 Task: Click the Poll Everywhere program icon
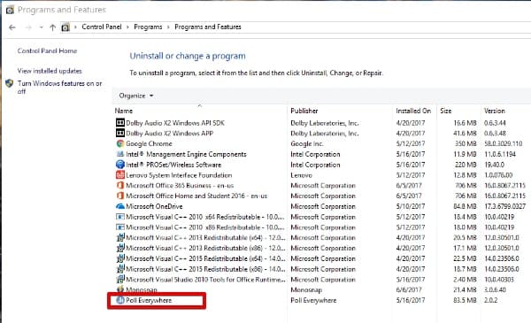coord(120,300)
